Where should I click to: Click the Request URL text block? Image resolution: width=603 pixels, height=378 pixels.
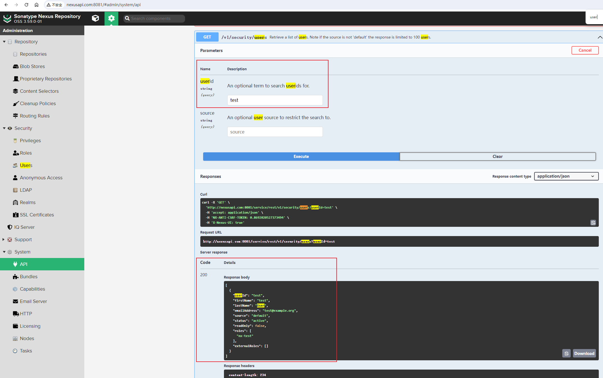pos(399,241)
